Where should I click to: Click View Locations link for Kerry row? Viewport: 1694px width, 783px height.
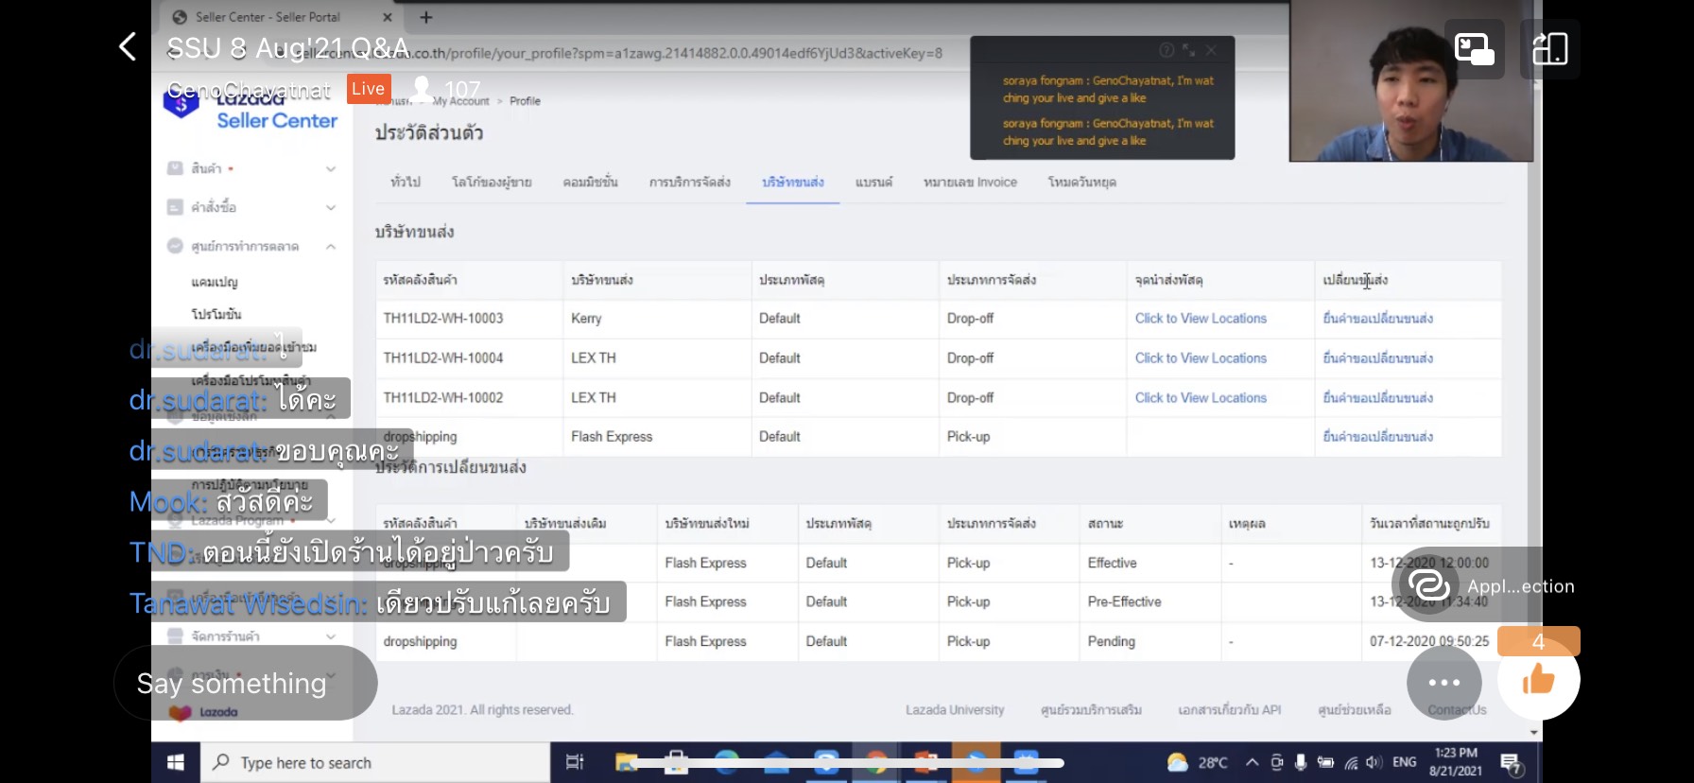click(x=1201, y=319)
